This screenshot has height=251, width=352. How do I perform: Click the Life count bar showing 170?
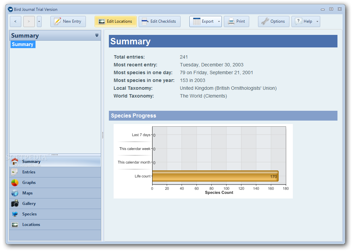click(x=215, y=176)
